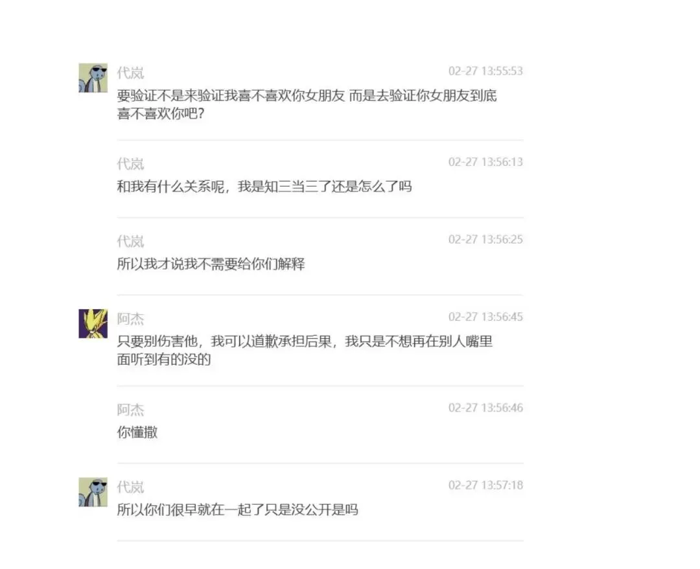Click 代岚's avatar beside the last message
This screenshot has height=569, width=700.
(93, 492)
